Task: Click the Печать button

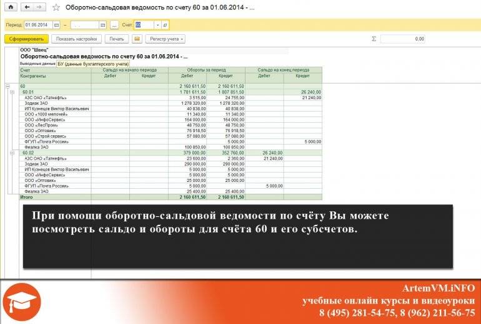Action: click(x=116, y=39)
